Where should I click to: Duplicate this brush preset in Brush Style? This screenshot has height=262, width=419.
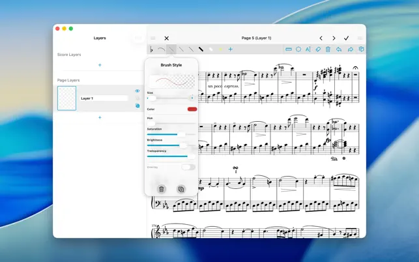[181, 189]
